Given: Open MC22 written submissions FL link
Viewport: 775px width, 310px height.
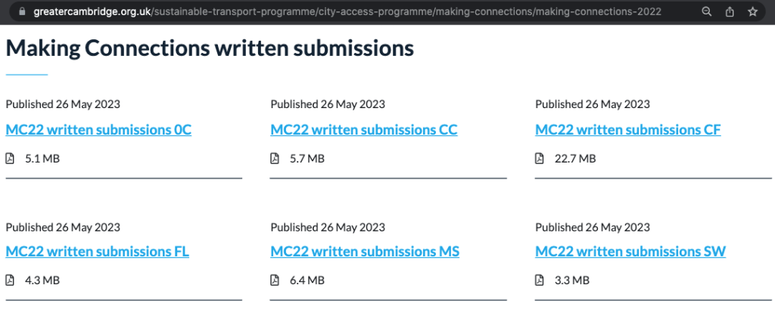Looking at the screenshot, I should [x=97, y=252].
